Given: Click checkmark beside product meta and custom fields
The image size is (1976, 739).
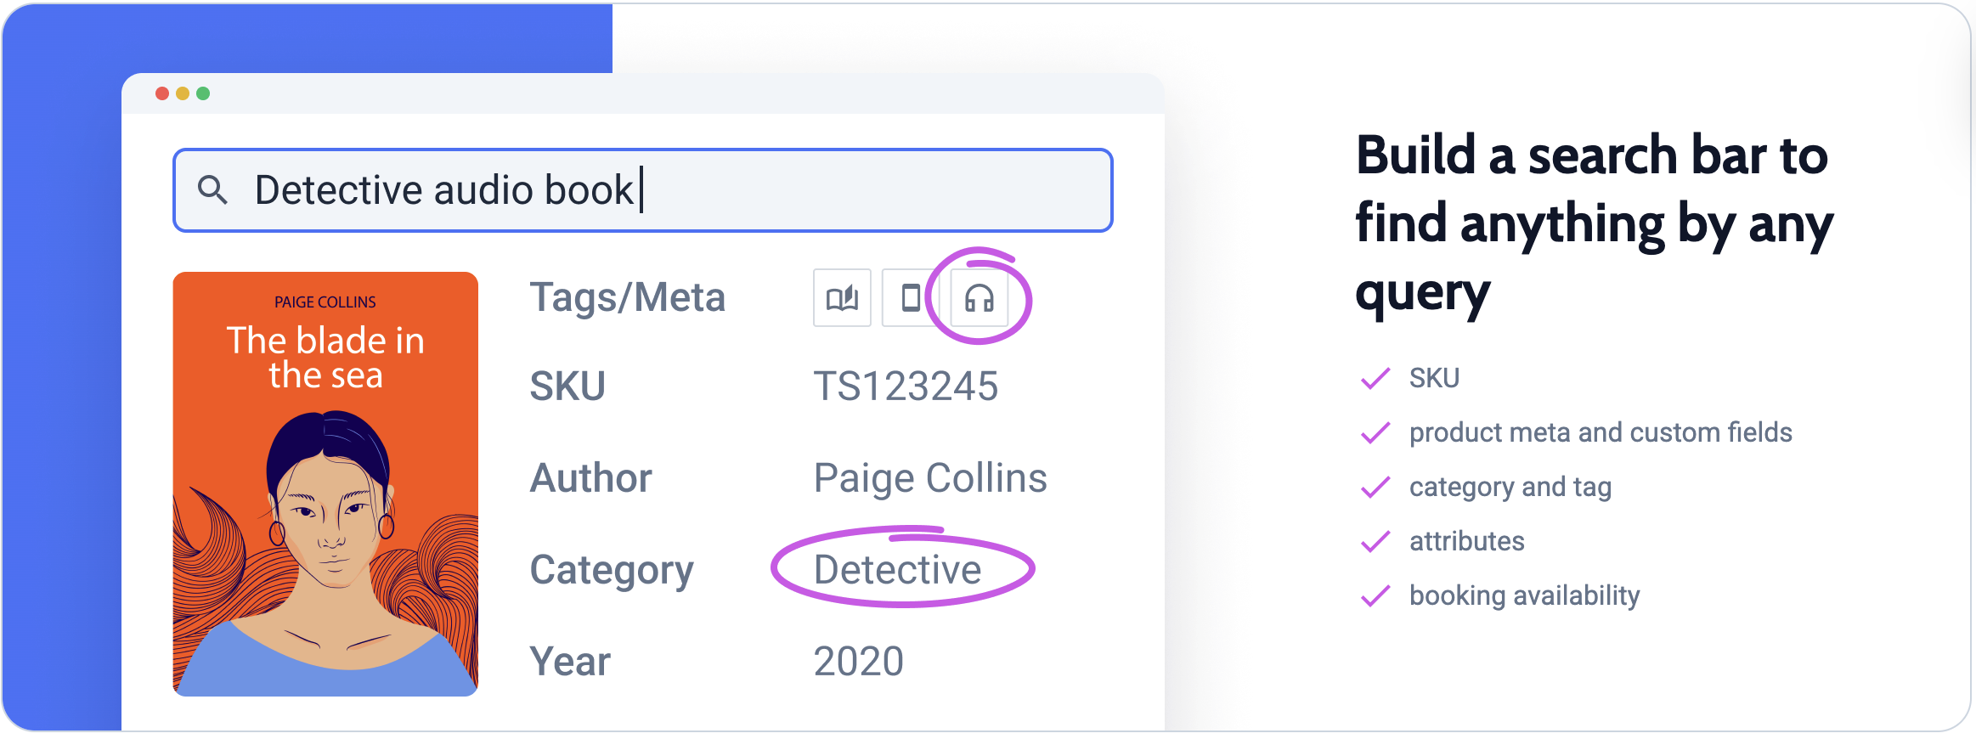Looking at the screenshot, I should coord(1375,432).
